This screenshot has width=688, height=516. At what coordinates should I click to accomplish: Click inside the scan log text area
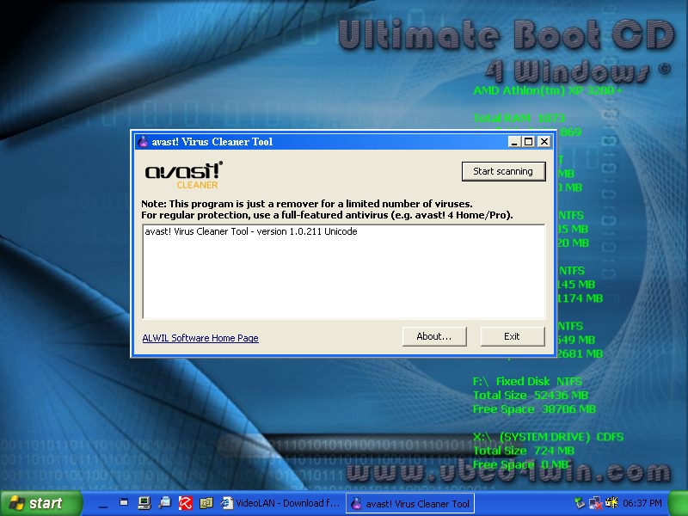coord(343,271)
